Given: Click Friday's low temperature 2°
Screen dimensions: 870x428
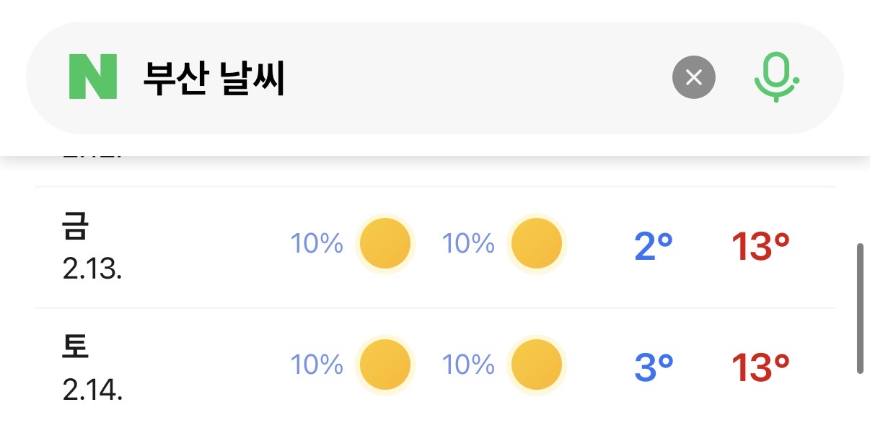Looking at the screenshot, I should (x=654, y=247).
